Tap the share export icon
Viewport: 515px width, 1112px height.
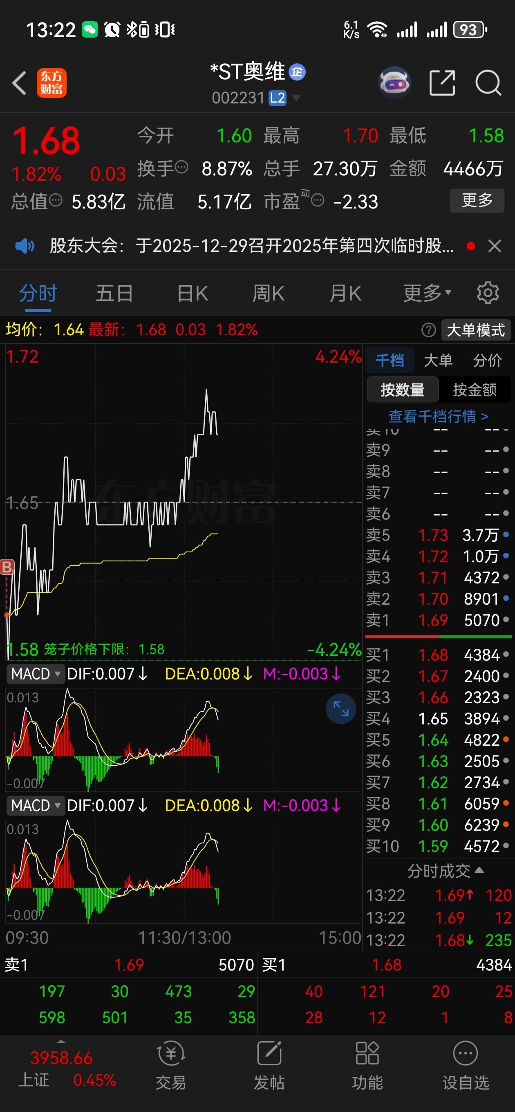pos(443,83)
